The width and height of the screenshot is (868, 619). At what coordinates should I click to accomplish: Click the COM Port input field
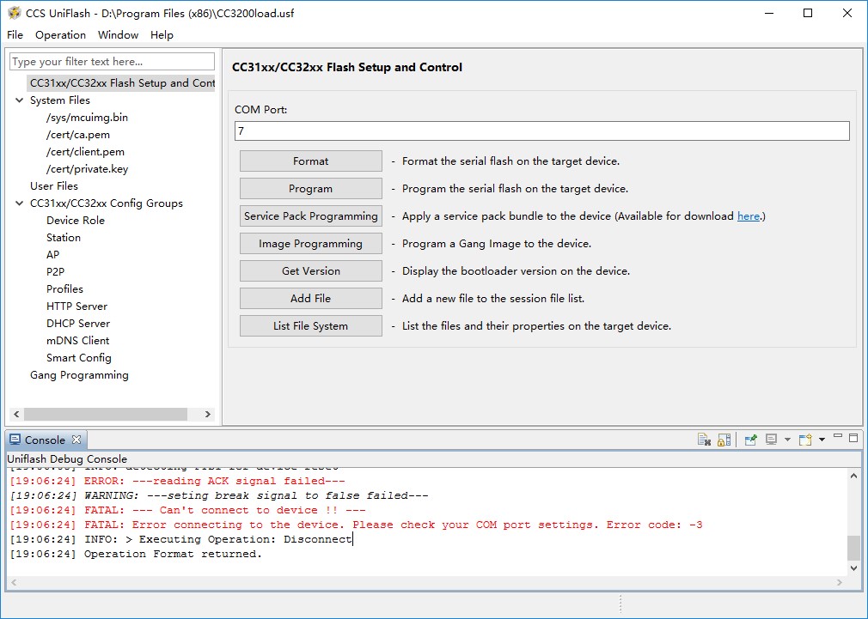point(542,131)
